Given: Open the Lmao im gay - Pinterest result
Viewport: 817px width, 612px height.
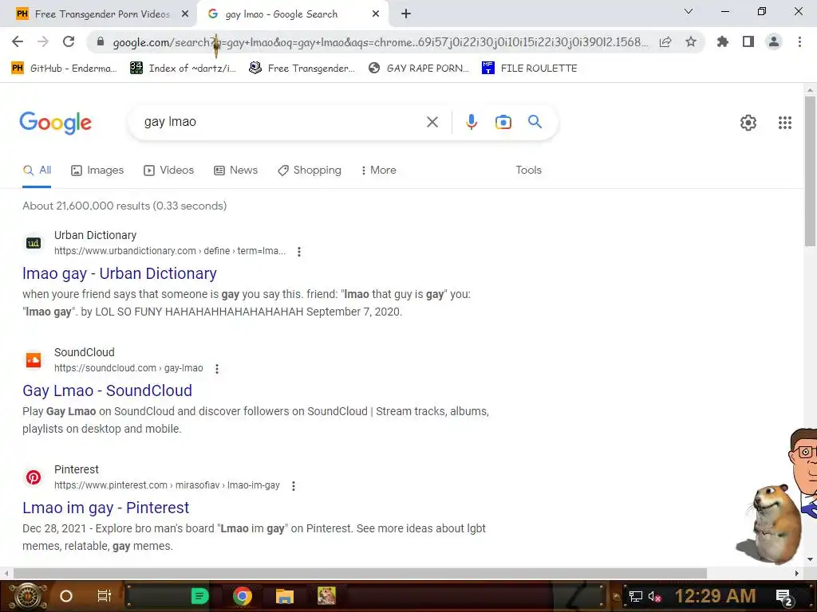Looking at the screenshot, I should 106,508.
